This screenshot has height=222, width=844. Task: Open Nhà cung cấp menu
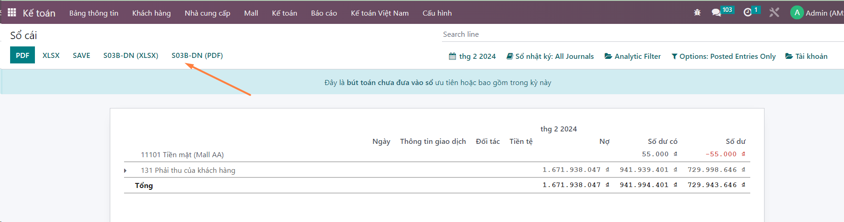click(x=207, y=13)
